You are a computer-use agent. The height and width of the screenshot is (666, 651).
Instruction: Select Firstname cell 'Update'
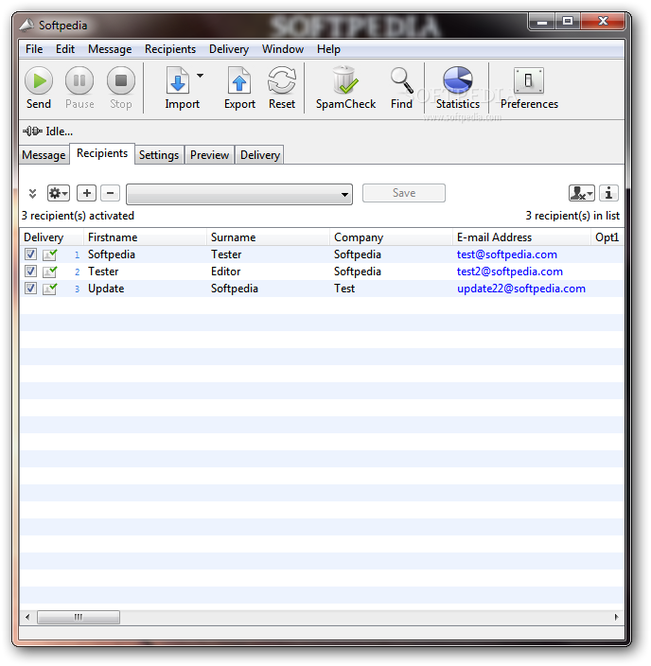click(x=106, y=289)
